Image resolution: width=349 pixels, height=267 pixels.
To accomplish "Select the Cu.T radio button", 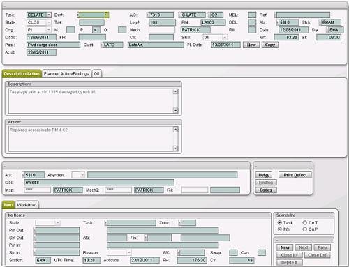I will tap(305, 222).
